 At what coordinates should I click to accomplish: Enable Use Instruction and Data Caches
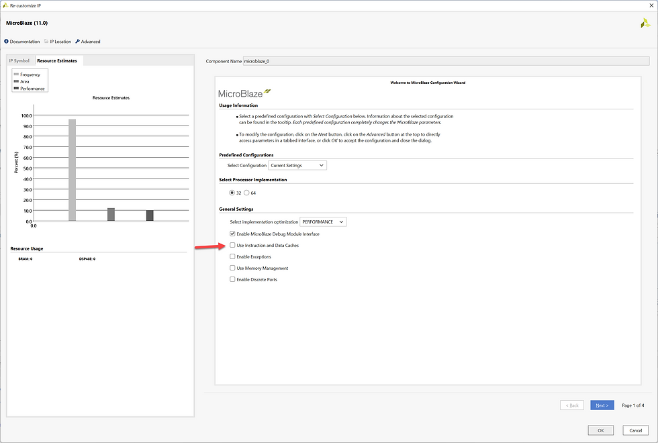click(232, 245)
